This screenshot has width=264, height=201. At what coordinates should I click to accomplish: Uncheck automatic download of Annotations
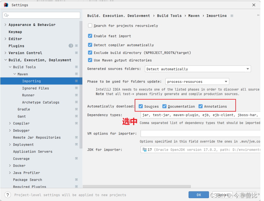point(200,106)
